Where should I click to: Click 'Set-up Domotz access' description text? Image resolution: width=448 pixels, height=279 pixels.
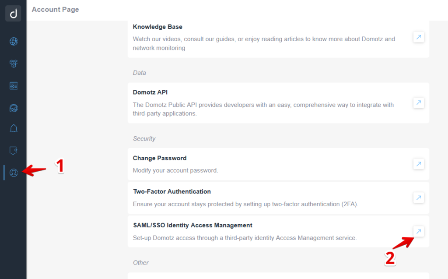point(245,238)
